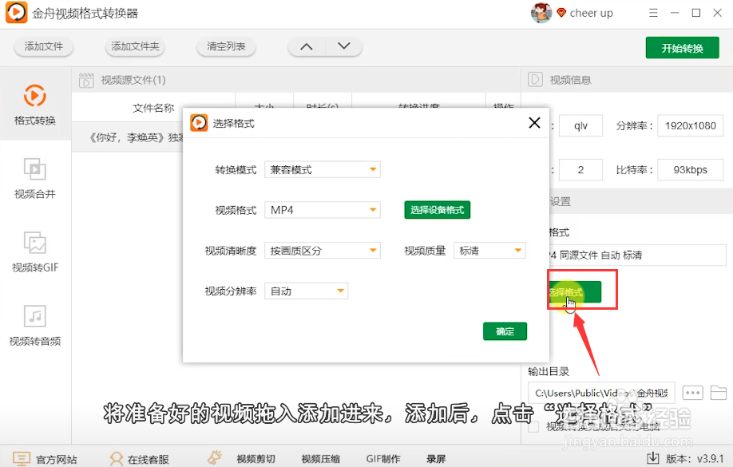Open the 转换模式 compatibility mode dropdown
The height and width of the screenshot is (467, 733).
pos(322,169)
